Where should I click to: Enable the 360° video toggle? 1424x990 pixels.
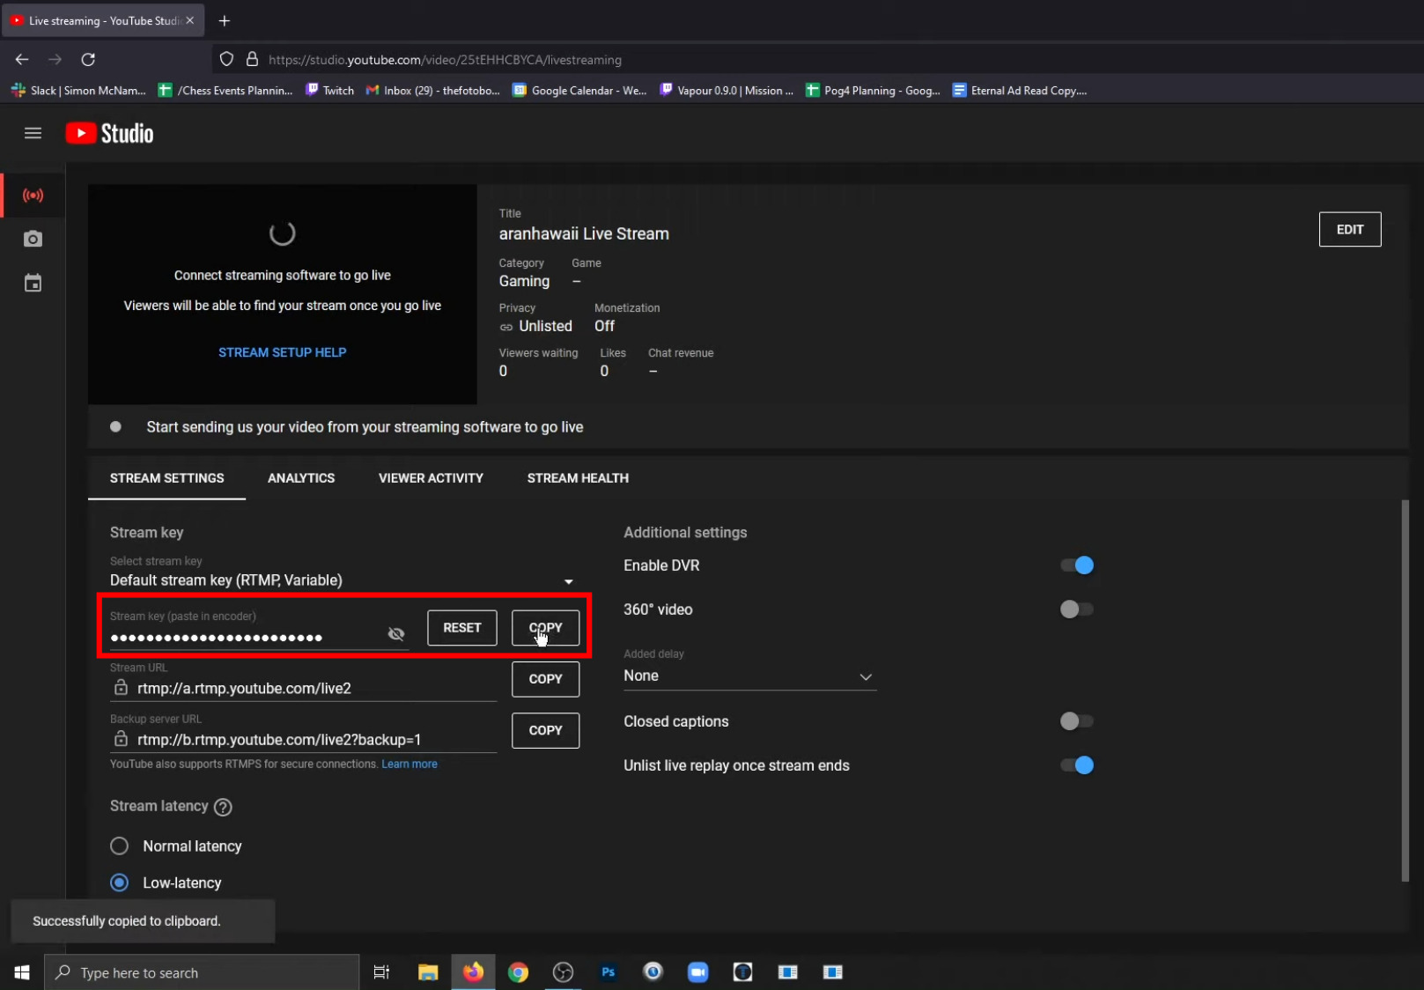tap(1076, 609)
